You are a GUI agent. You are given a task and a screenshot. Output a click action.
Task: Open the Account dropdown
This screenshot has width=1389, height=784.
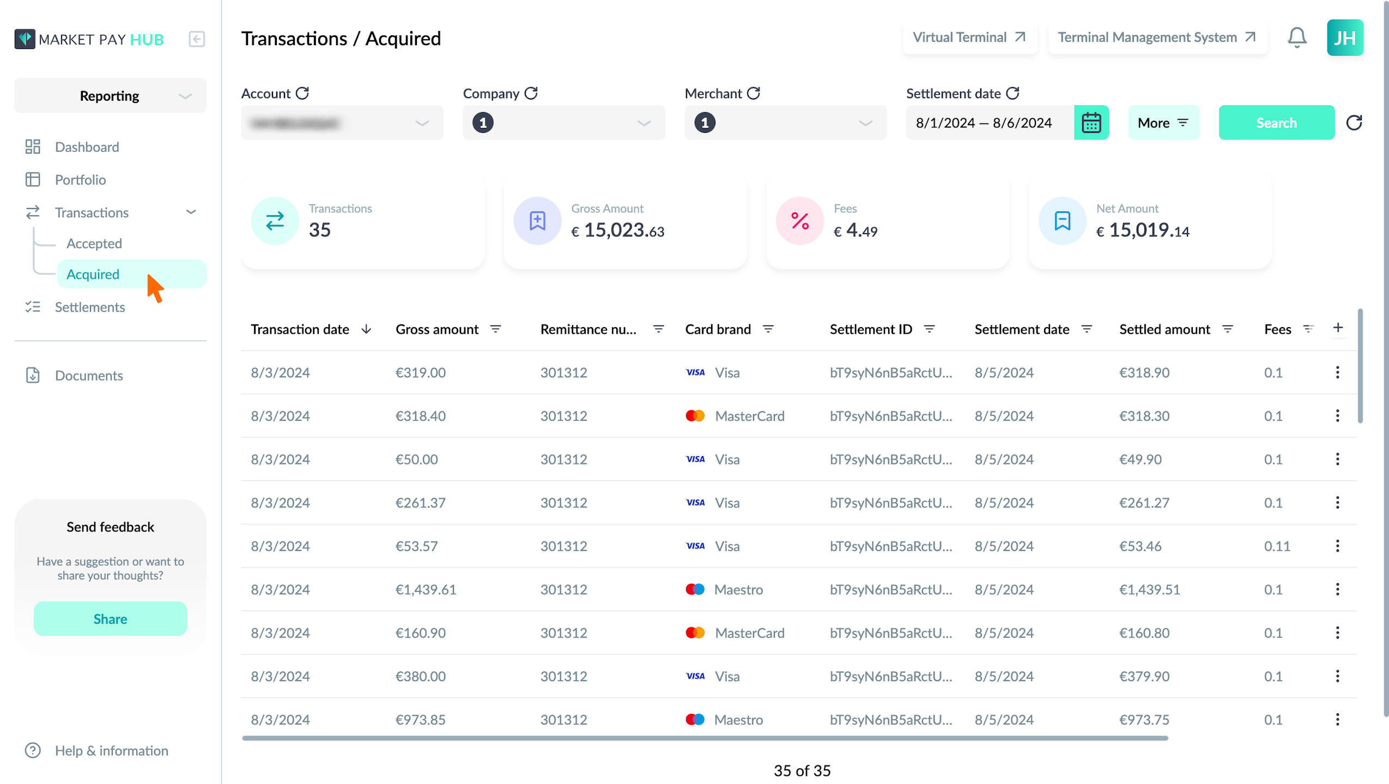tap(342, 123)
